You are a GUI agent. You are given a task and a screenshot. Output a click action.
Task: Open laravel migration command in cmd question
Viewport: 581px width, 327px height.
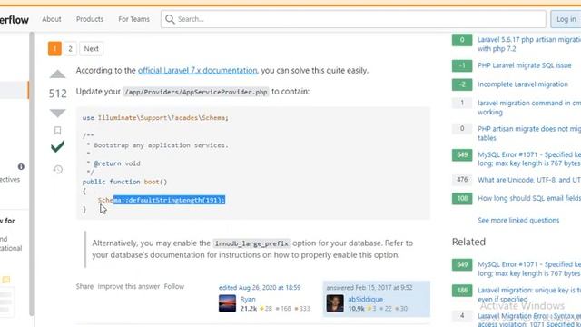pos(529,107)
